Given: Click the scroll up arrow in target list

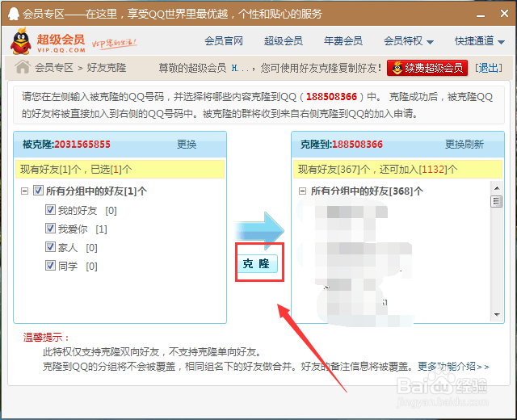Looking at the screenshot, I should [497, 188].
